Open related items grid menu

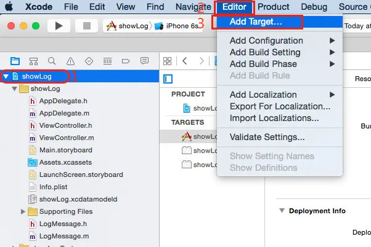click(x=167, y=61)
